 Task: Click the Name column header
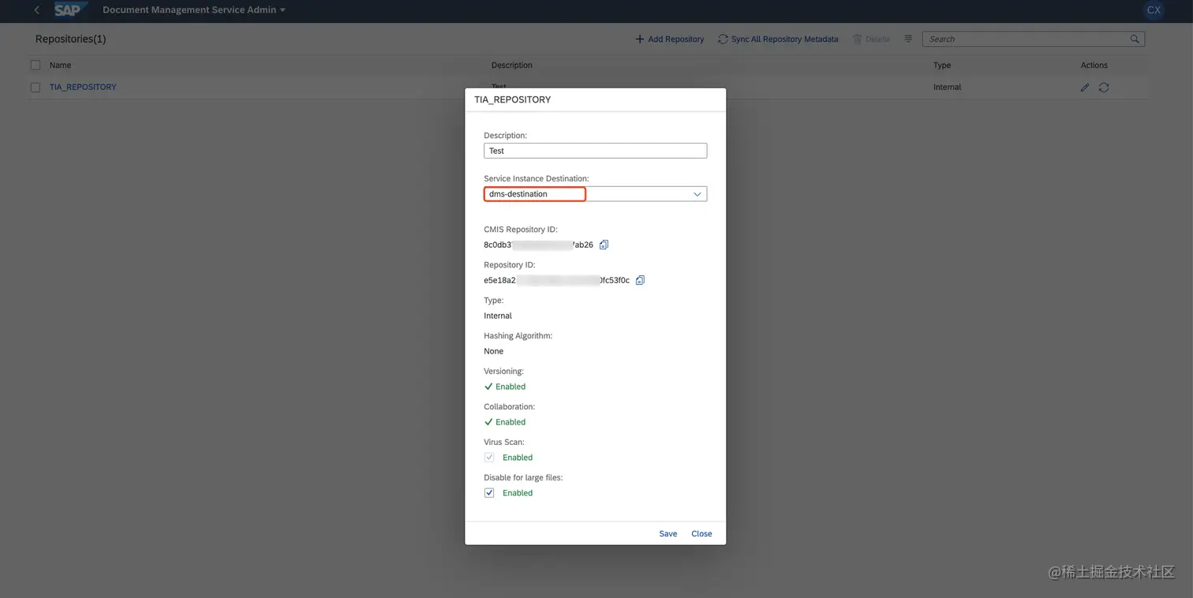pyautogui.click(x=60, y=65)
